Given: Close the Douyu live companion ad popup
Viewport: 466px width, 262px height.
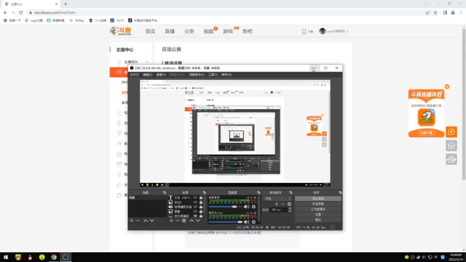Looking at the screenshot, I should [447, 87].
